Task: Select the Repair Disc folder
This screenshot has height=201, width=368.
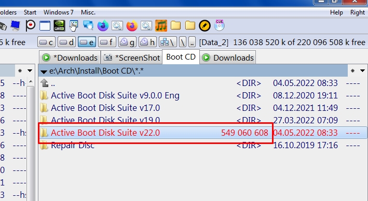Action: click(203, 145)
